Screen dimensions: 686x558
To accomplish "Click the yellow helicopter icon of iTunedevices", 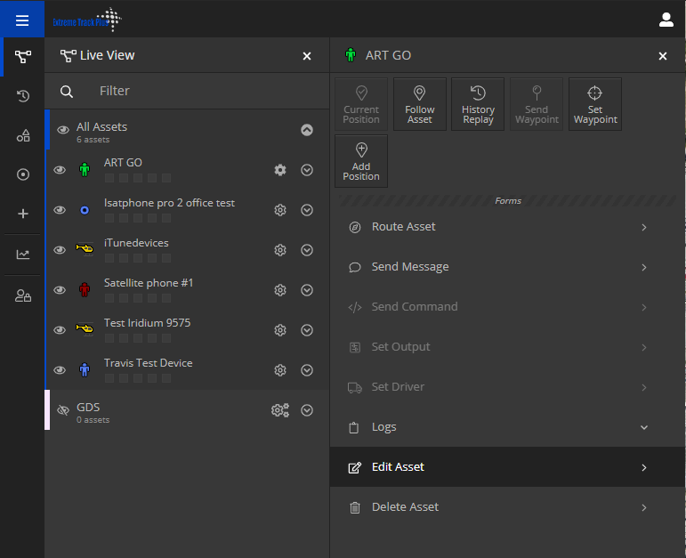I will click(85, 249).
